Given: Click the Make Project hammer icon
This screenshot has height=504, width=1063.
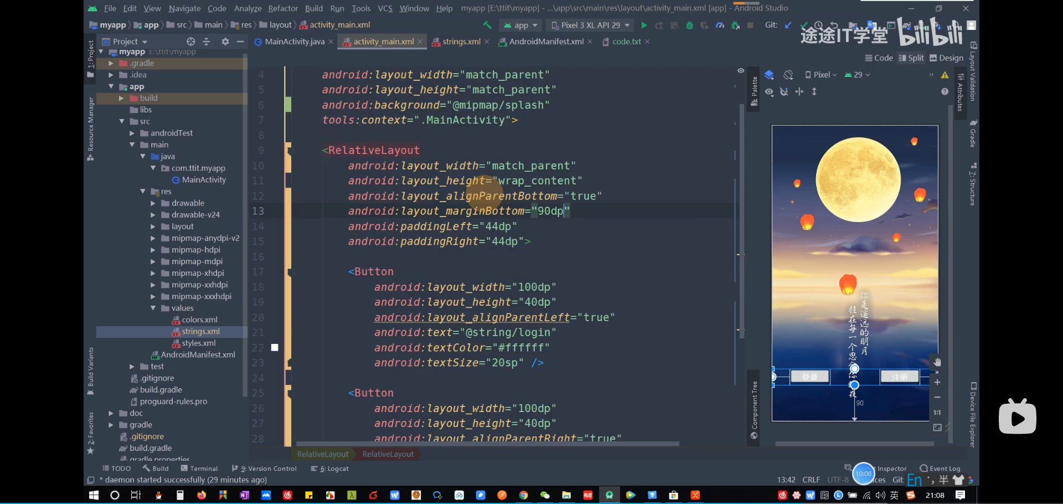Looking at the screenshot, I should click(x=487, y=25).
